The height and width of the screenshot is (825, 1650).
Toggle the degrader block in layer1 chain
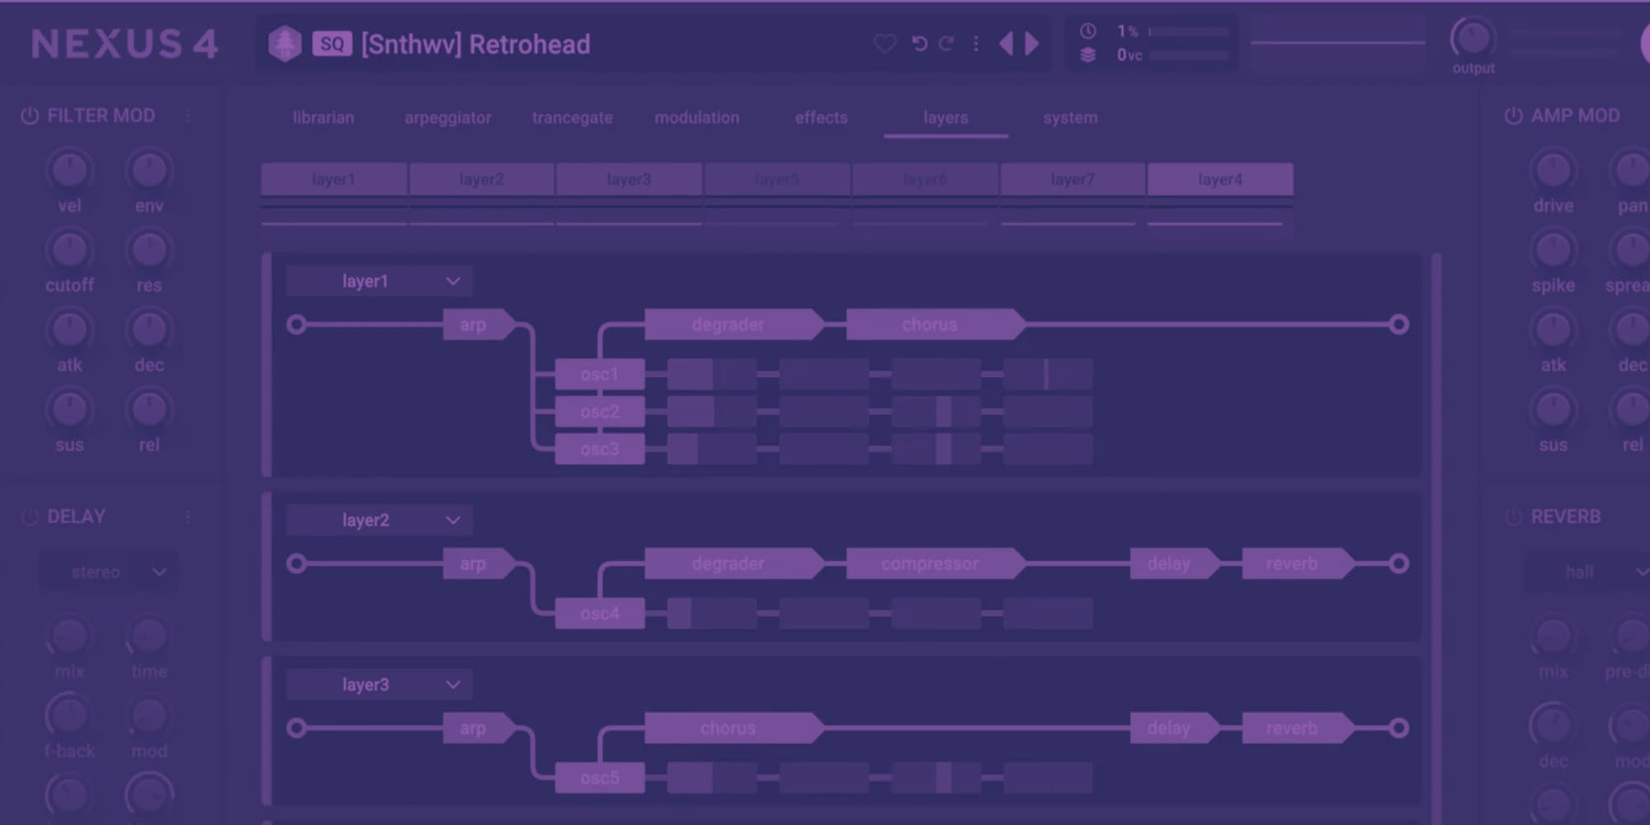(x=733, y=324)
